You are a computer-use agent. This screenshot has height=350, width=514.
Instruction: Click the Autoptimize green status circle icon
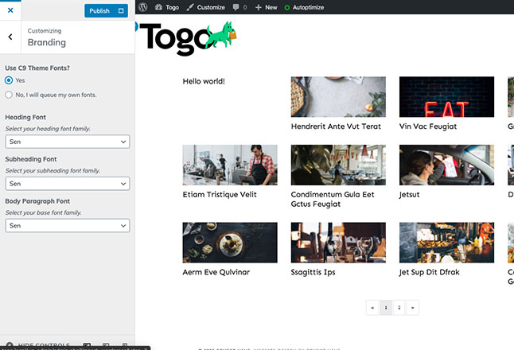(287, 7)
